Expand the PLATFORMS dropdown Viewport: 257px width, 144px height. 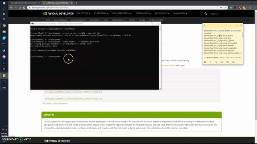[101, 13]
